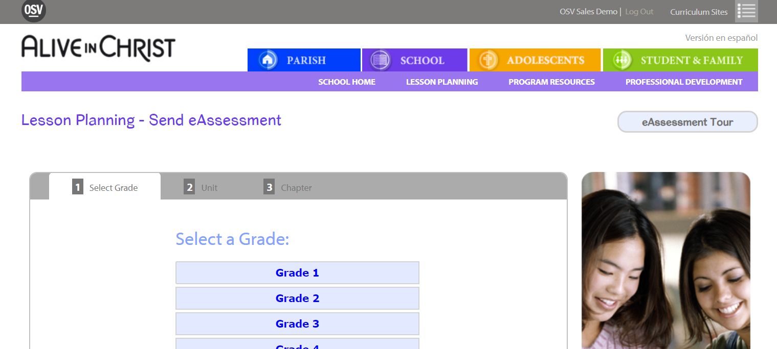This screenshot has width=777, height=349.
Task: Open the PROFESSIONAL DEVELOPMENT menu
Action: [x=684, y=82]
